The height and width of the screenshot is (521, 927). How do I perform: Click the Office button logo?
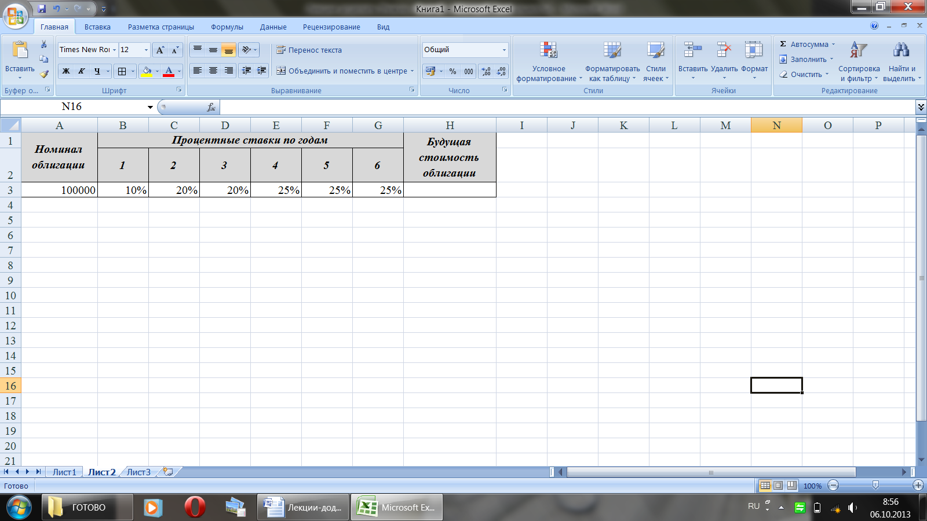pyautogui.click(x=16, y=16)
